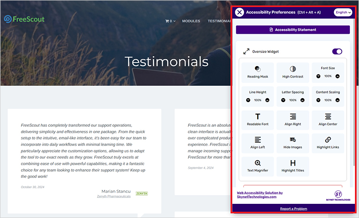Increase the Letter Spacing value

pyautogui.click(x=302, y=100)
